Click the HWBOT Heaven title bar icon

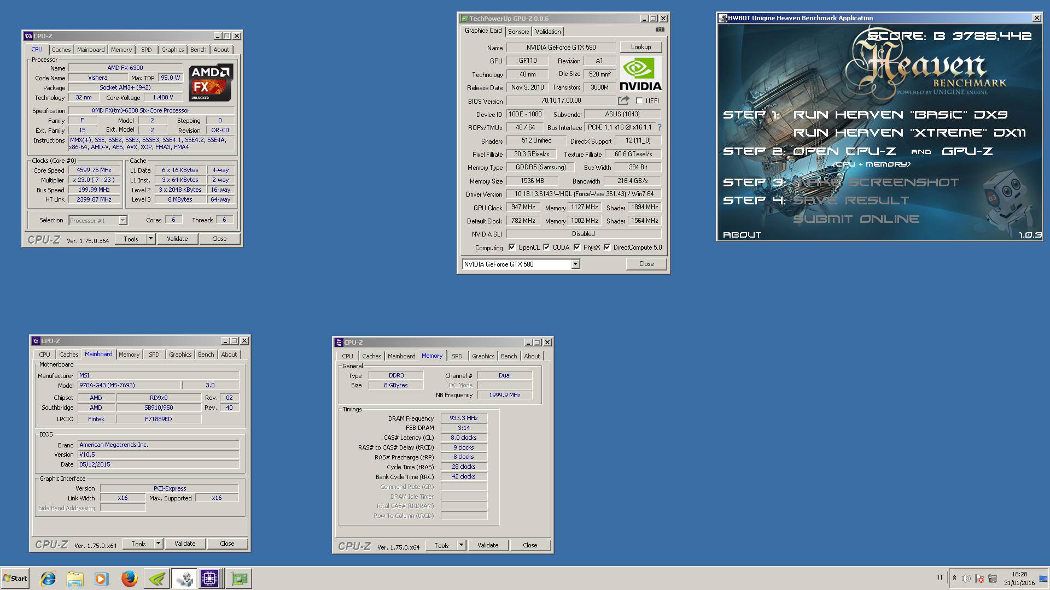pyautogui.click(x=722, y=18)
